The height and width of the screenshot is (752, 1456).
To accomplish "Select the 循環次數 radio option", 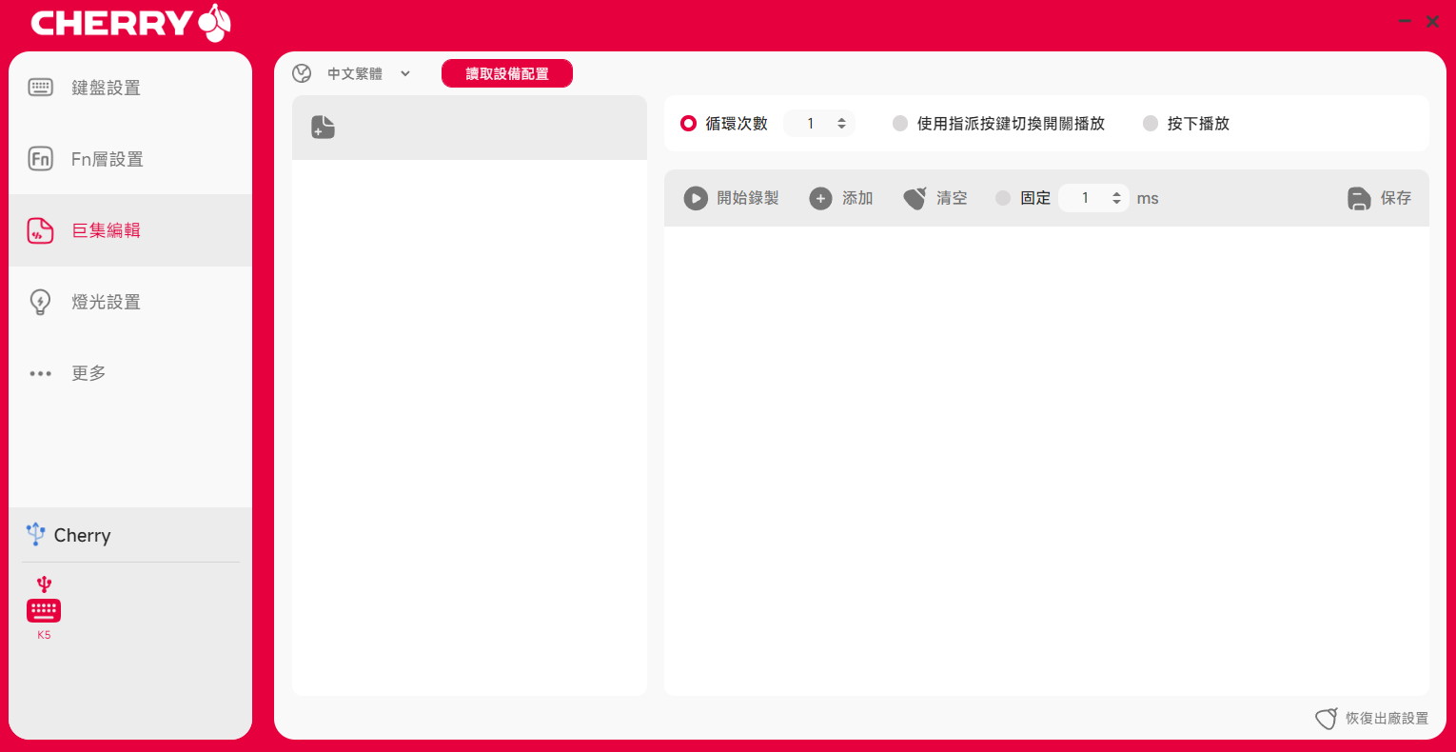I will coord(689,123).
